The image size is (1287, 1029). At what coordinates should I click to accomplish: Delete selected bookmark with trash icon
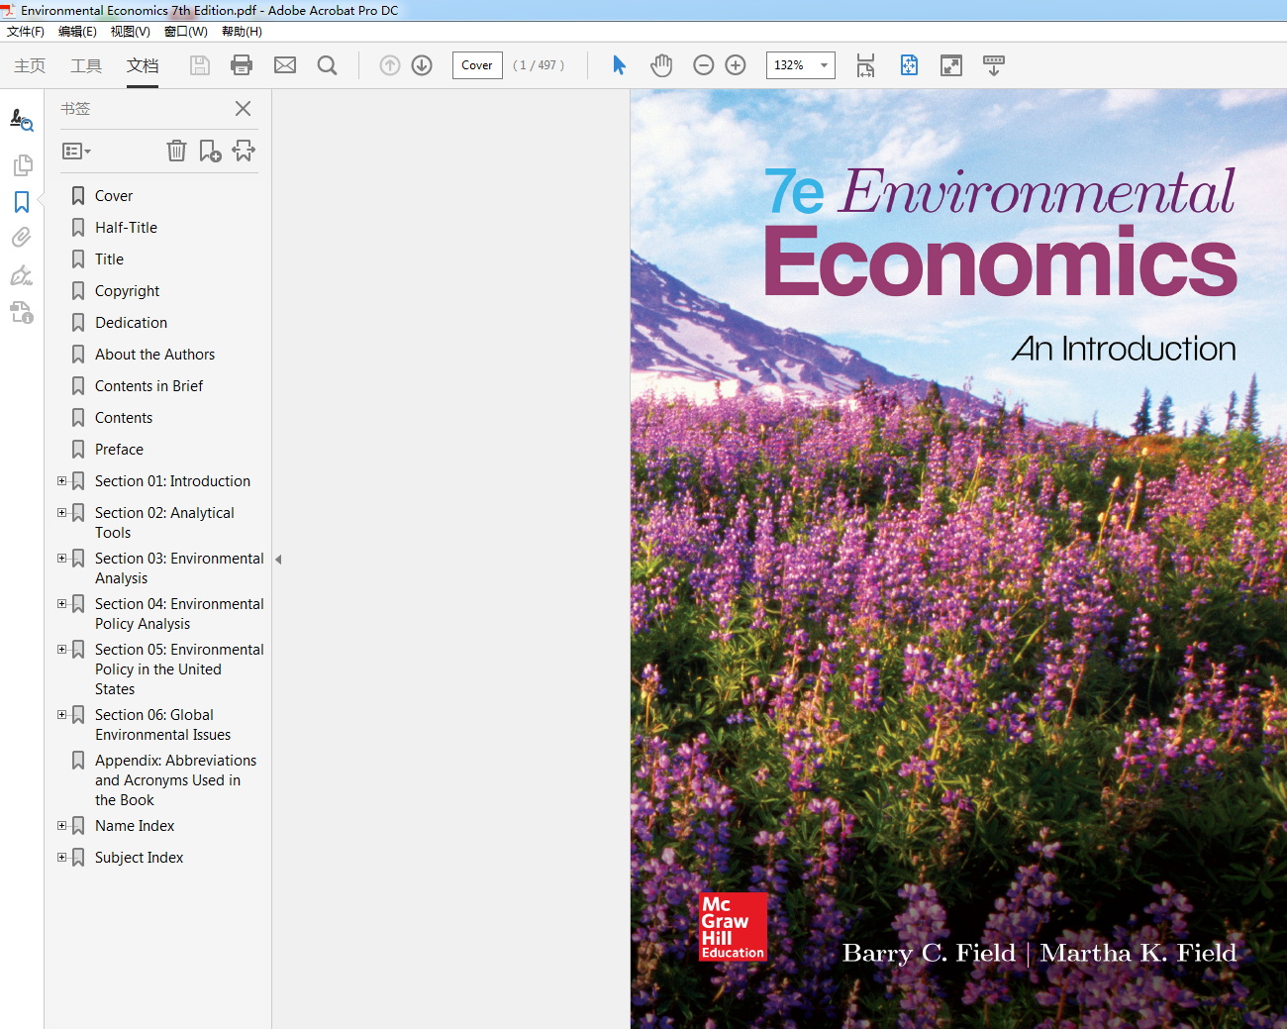[176, 151]
